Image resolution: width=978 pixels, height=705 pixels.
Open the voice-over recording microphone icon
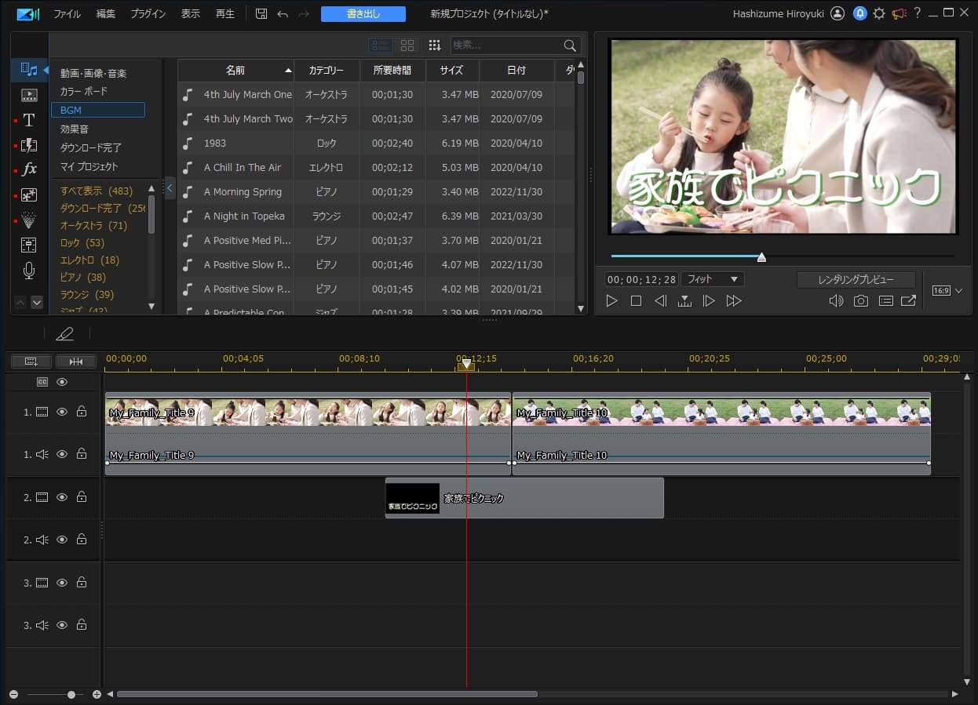[x=29, y=271]
